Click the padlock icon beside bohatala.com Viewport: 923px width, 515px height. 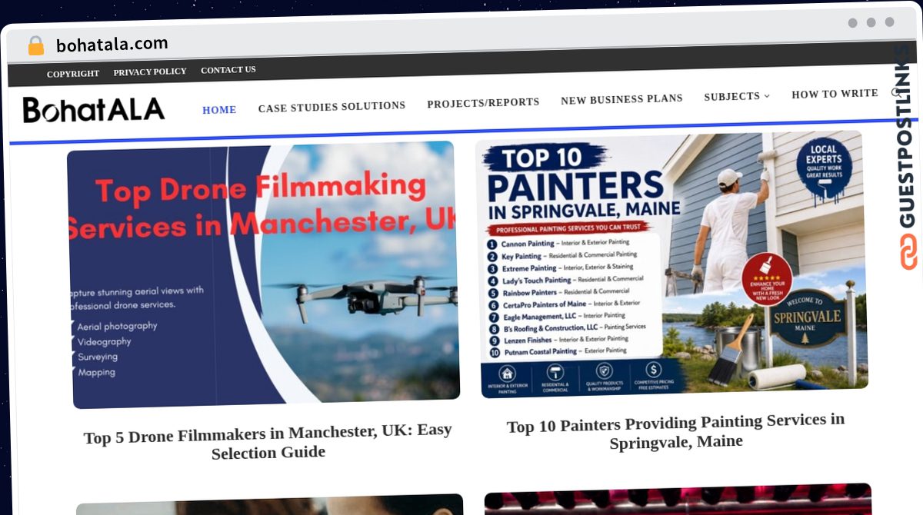[x=35, y=45]
